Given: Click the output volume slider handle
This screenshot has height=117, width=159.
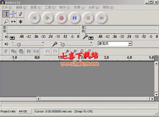Looking at the screenshot, I should 19,45.
